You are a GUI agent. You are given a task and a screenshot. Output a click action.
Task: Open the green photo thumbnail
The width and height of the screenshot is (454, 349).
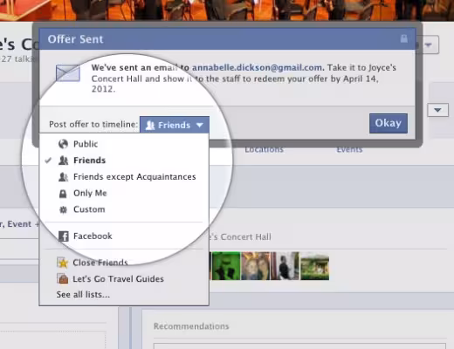pyautogui.click(x=225, y=266)
